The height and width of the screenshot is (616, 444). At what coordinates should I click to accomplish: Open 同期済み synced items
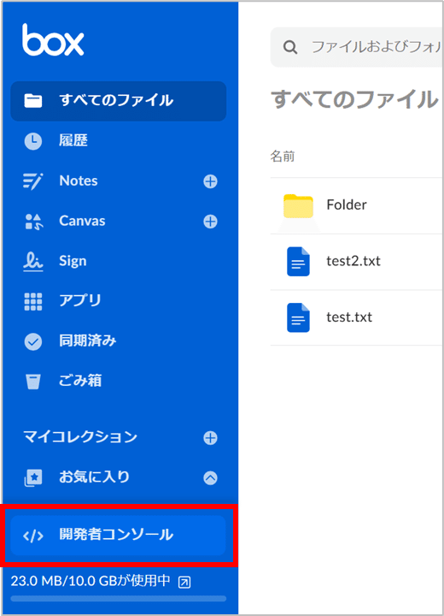[x=87, y=341]
